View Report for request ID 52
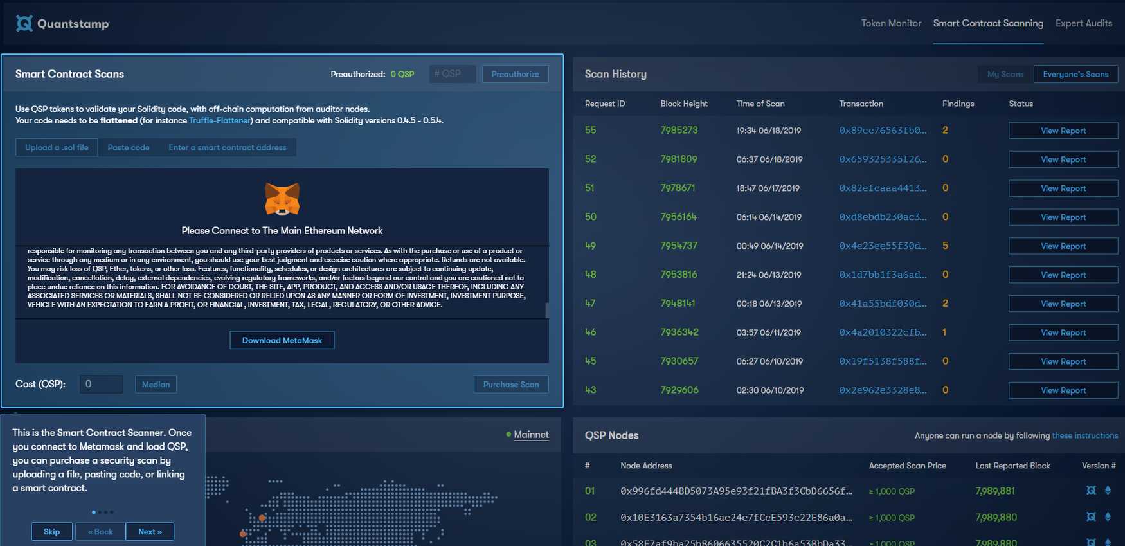The image size is (1125, 546). point(1063,159)
